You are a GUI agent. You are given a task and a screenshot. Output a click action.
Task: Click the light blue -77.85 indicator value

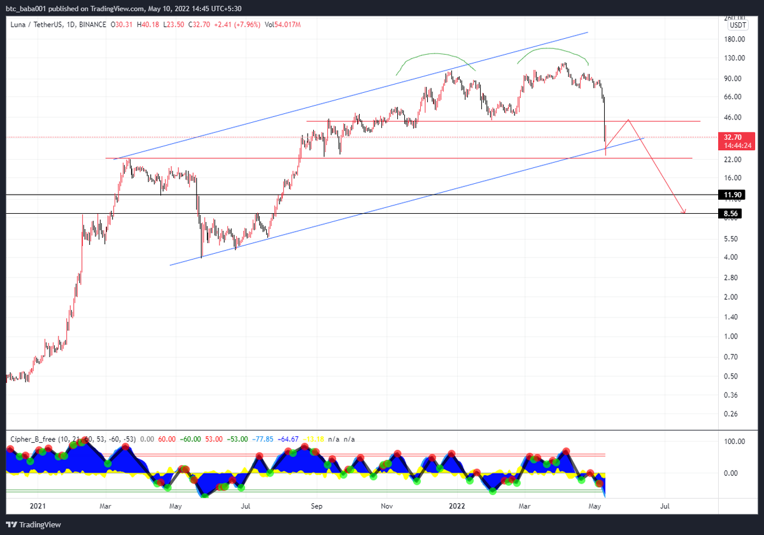point(264,440)
